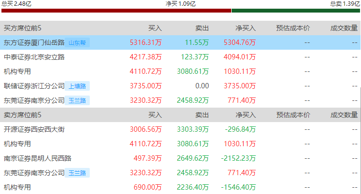Click 预估成本价 in the 卖方席位前5 header
This screenshot has height=194, width=361.
293,115
